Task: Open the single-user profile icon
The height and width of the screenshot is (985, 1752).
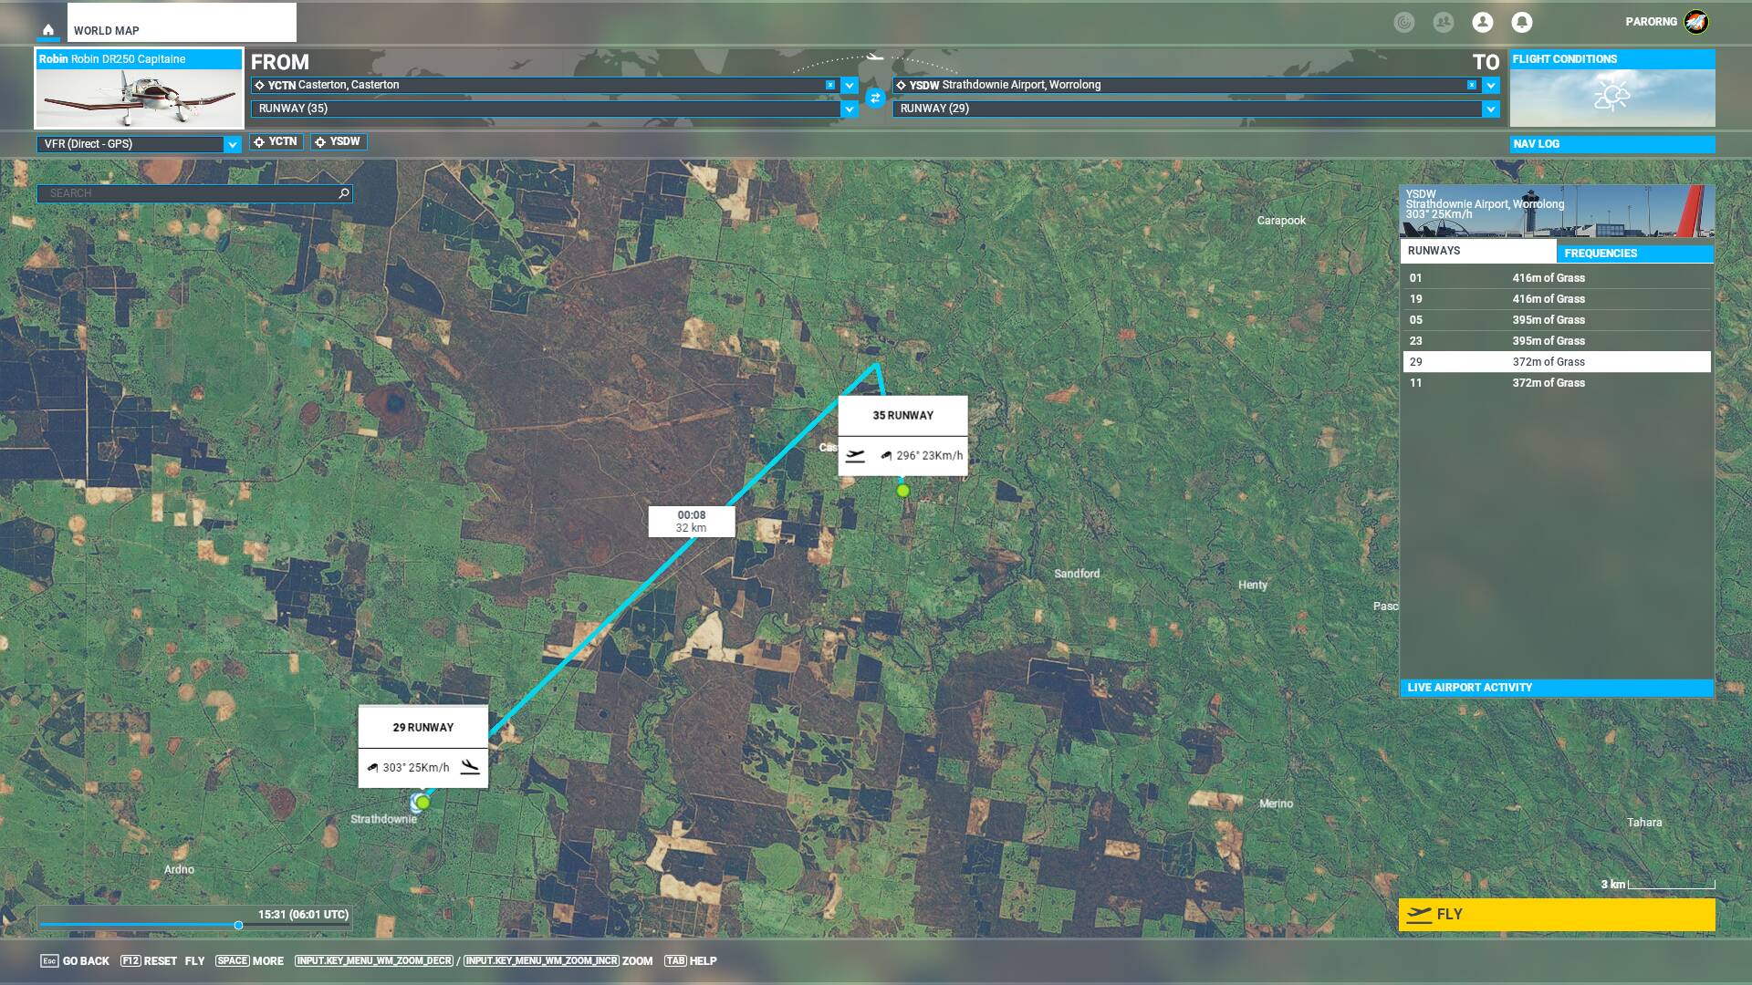Action: coord(1482,22)
